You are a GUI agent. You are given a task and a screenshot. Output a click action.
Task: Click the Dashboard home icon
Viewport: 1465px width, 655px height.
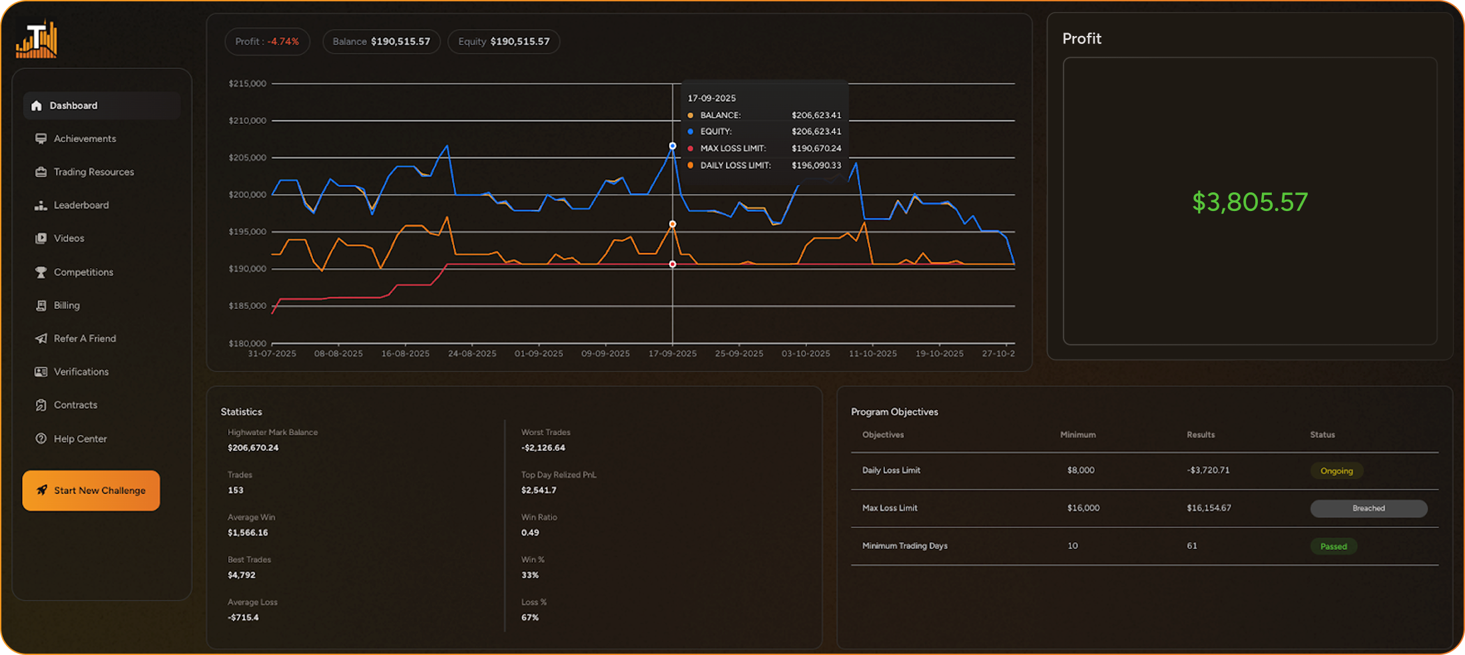click(37, 106)
